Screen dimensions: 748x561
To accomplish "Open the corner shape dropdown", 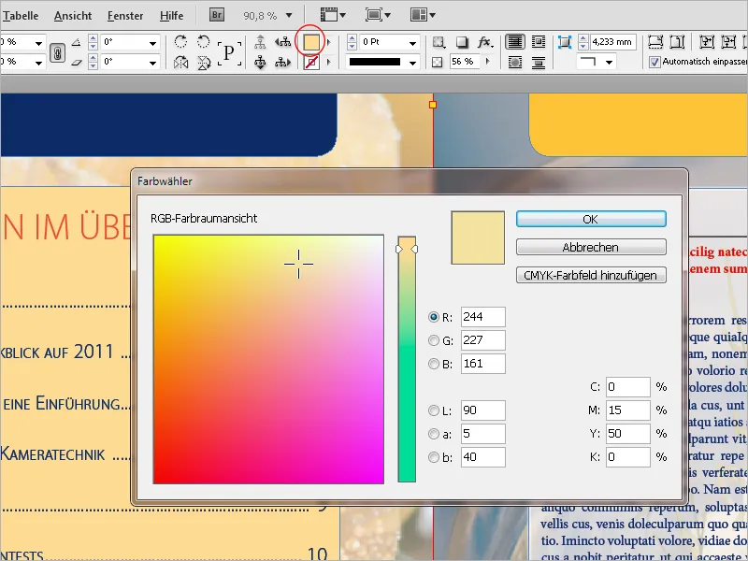I will pos(609,63).
